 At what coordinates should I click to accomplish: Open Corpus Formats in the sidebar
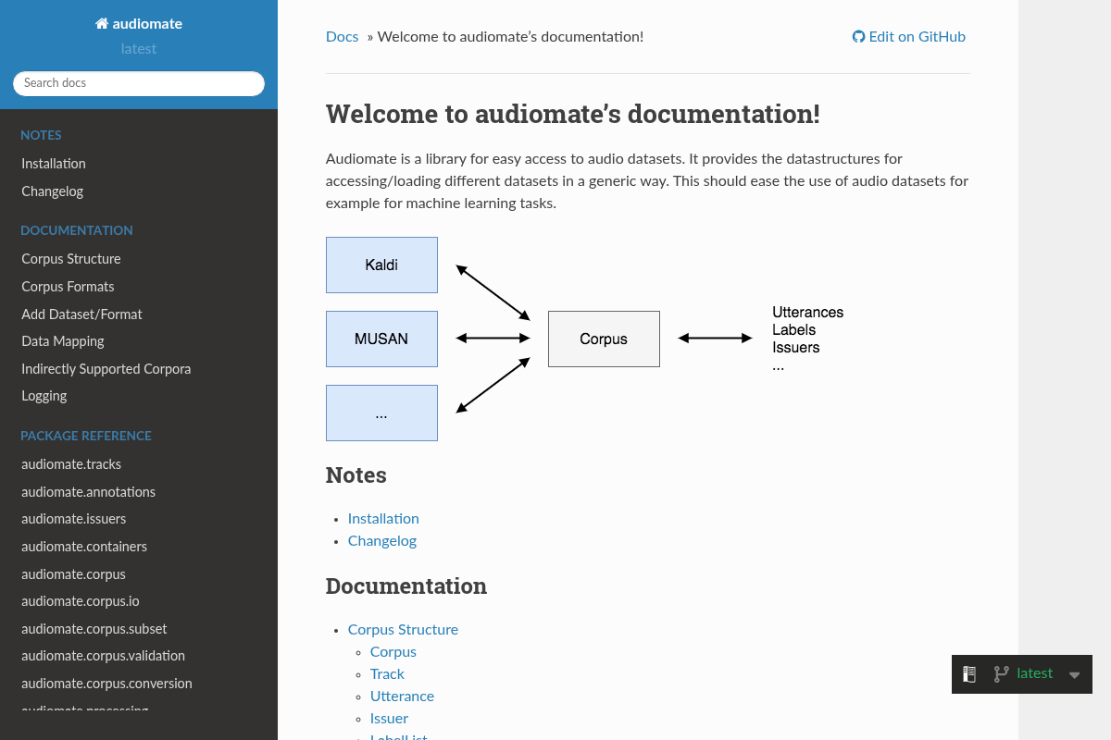pyautogui.click(x=68, y=287)
